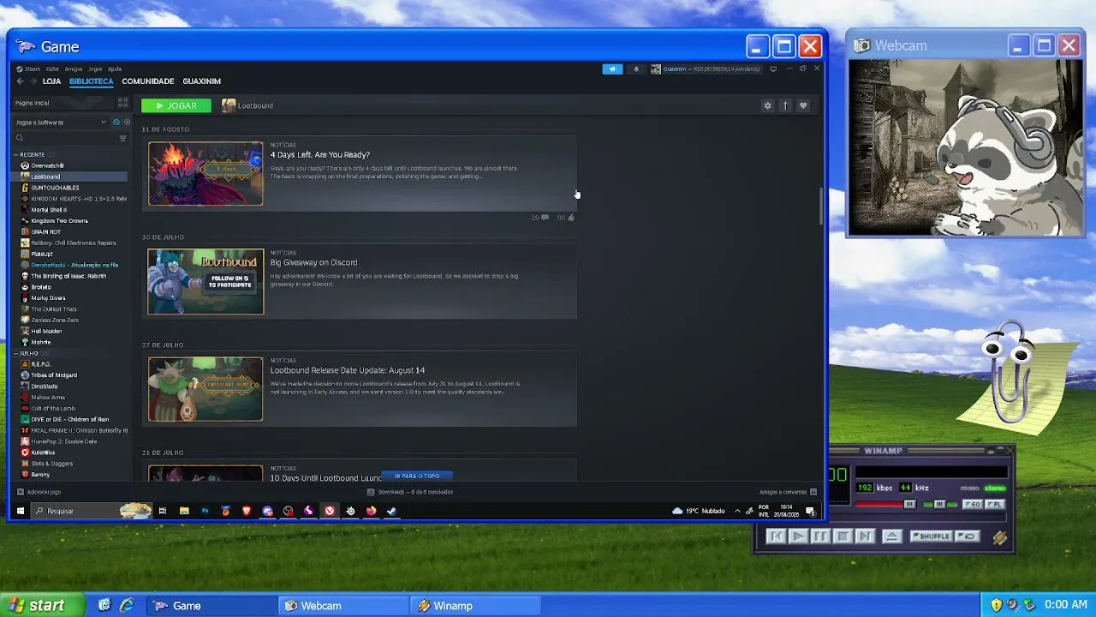Click Winamp eject button
The image size is (1096, 617).
coord(891,536)
